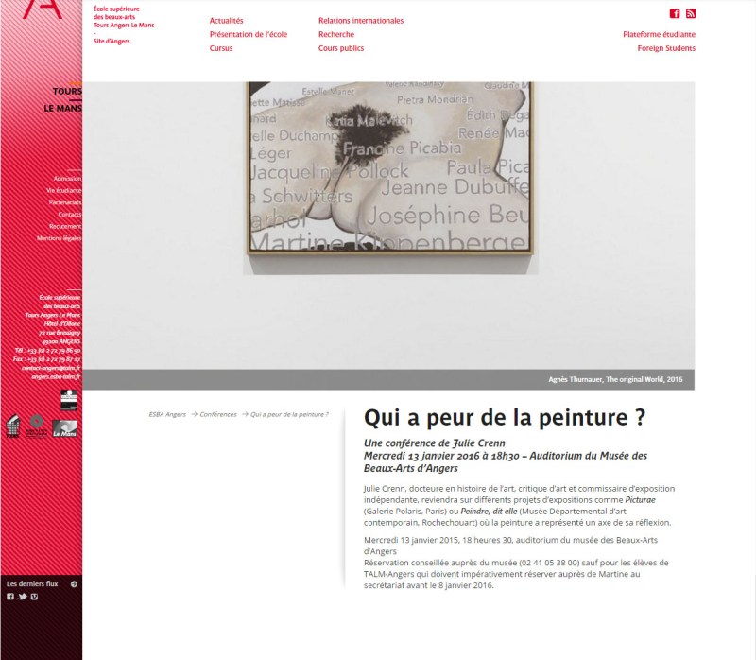The width and height of the screenshot is (756, 660).
Task: Open the Facebook page via top-right icon
Action: [x=675, y=13]
